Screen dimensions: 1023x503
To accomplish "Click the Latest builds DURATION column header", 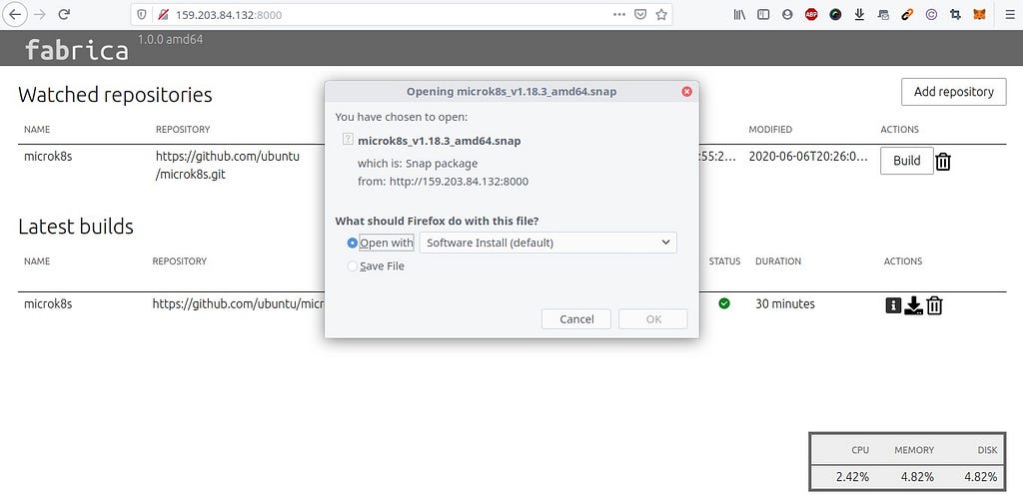I will click(777, 261).
